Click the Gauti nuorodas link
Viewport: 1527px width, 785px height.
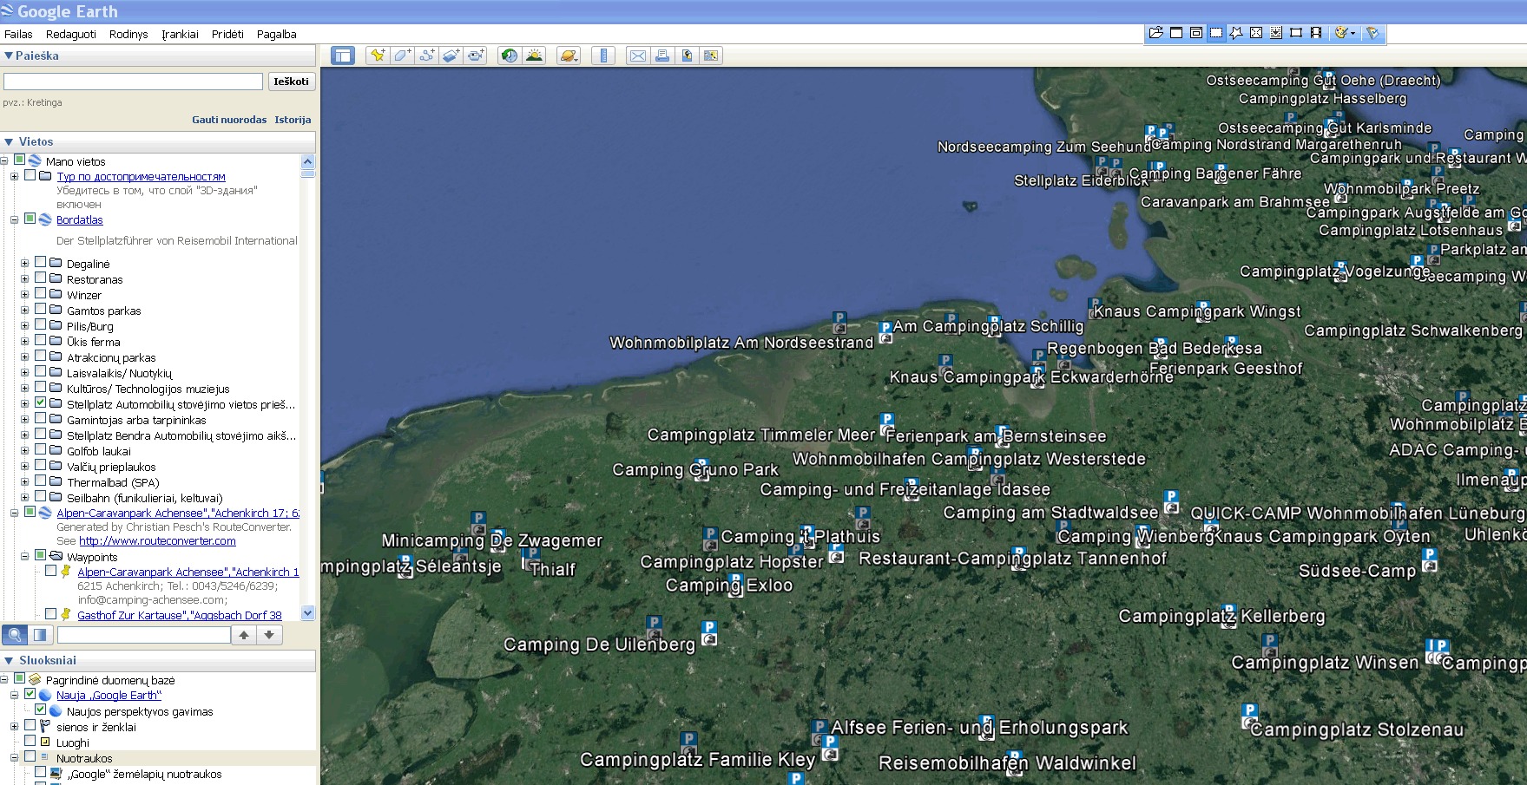tap(229, 120)
